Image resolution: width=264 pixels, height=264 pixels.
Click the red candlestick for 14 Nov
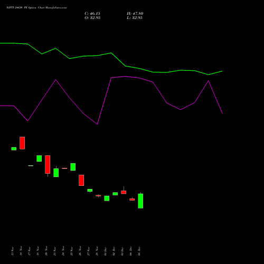coord(22,143)
